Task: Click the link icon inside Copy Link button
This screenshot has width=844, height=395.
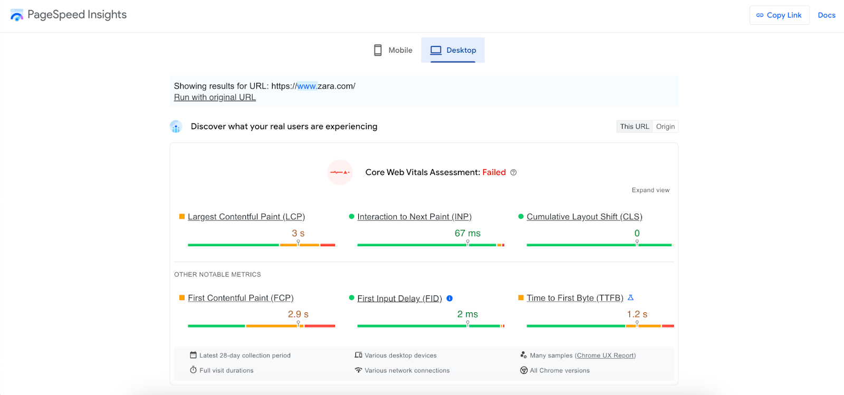Action: [x=760, y=15]
